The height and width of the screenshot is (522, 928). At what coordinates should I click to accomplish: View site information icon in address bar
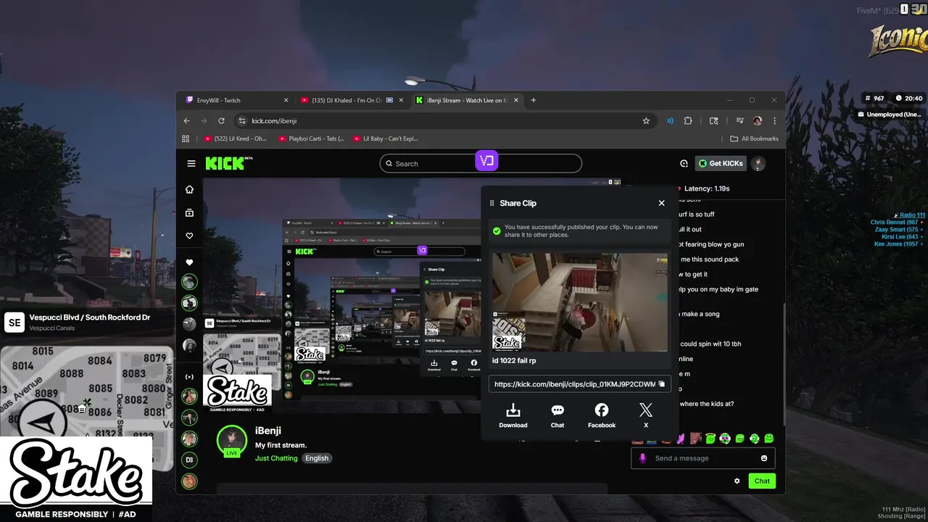pyautogui.click(x=242, y=121)
